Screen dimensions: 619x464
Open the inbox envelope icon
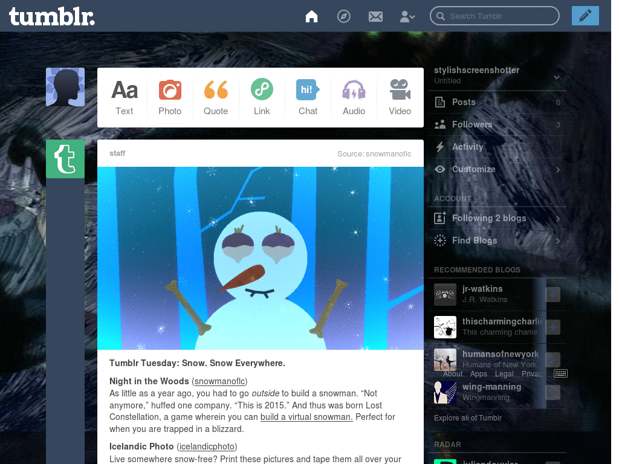[375, 16]
